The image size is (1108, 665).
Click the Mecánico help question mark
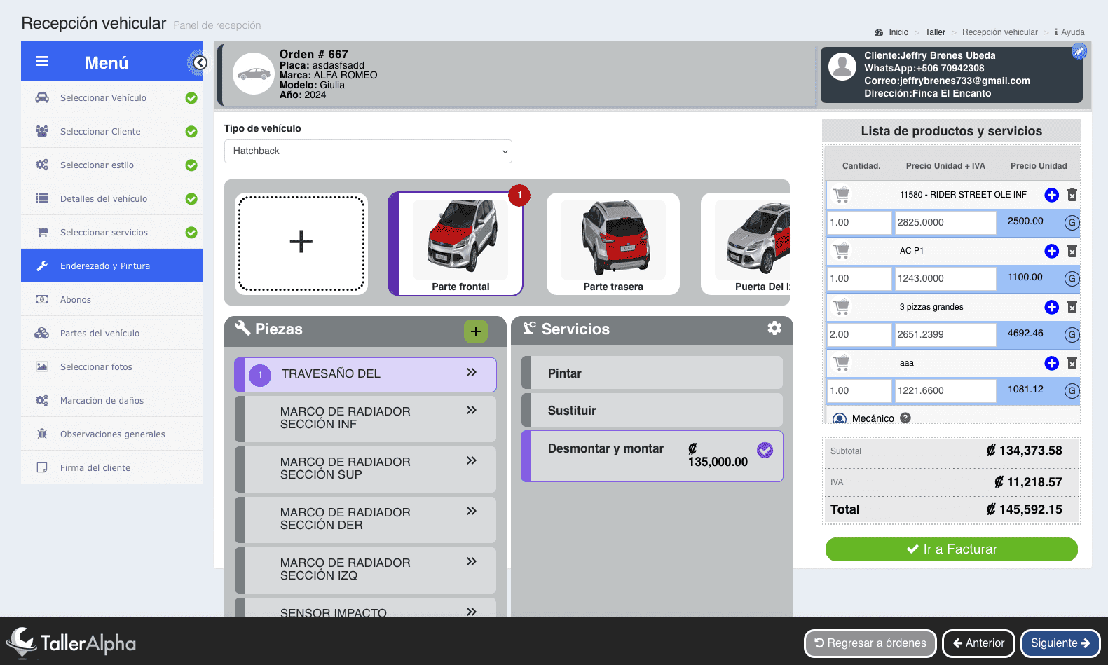click(905, 418)
